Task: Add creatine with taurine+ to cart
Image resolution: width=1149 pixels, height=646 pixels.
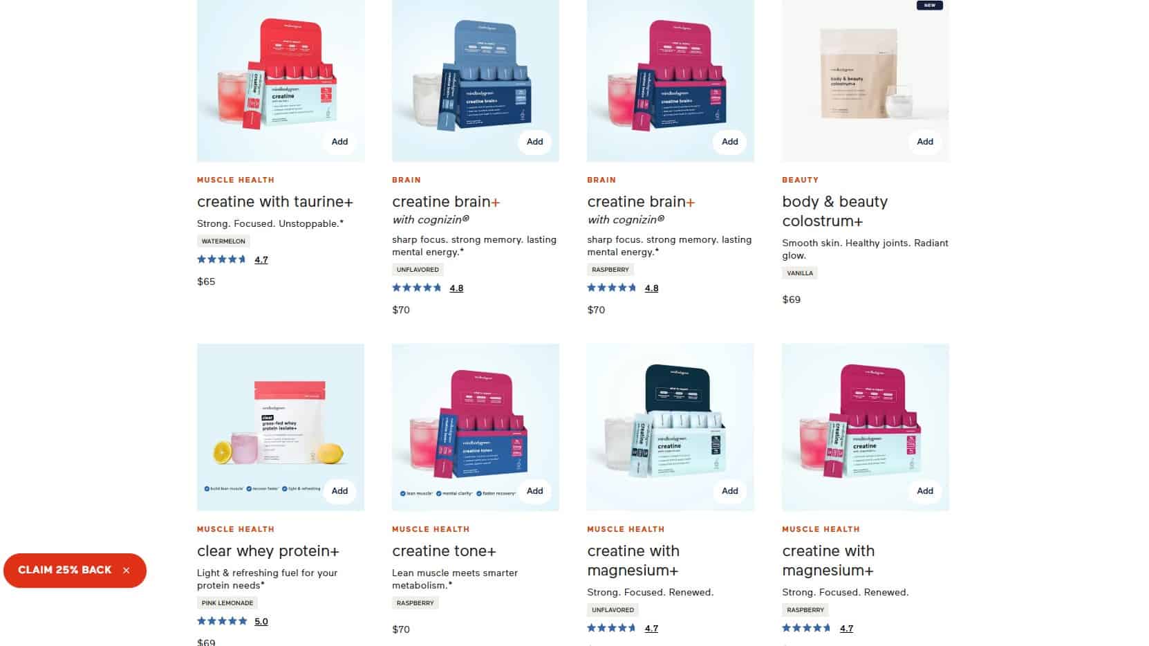Action: pyautogui.click(x=339, y=142)
